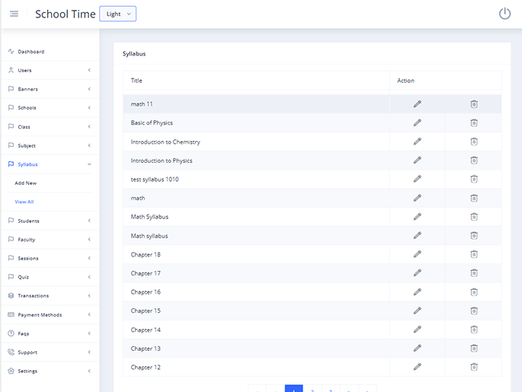Open the Faqs sidebar menu
Image resolution: width=522 pixels, height=392 pixels.
(x=50, y=333)
